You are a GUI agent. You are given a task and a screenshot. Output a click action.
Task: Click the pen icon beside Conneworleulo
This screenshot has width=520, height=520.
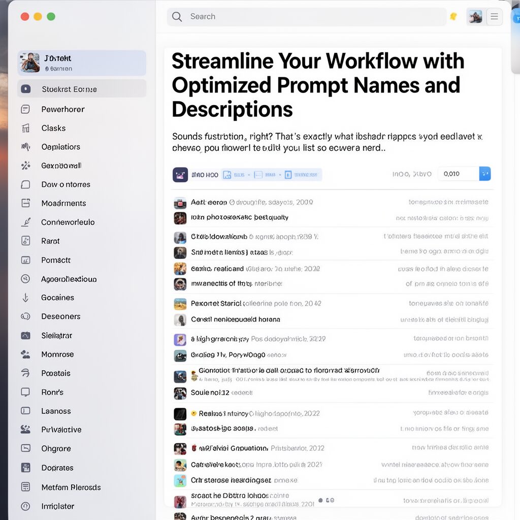click(25, 222)
